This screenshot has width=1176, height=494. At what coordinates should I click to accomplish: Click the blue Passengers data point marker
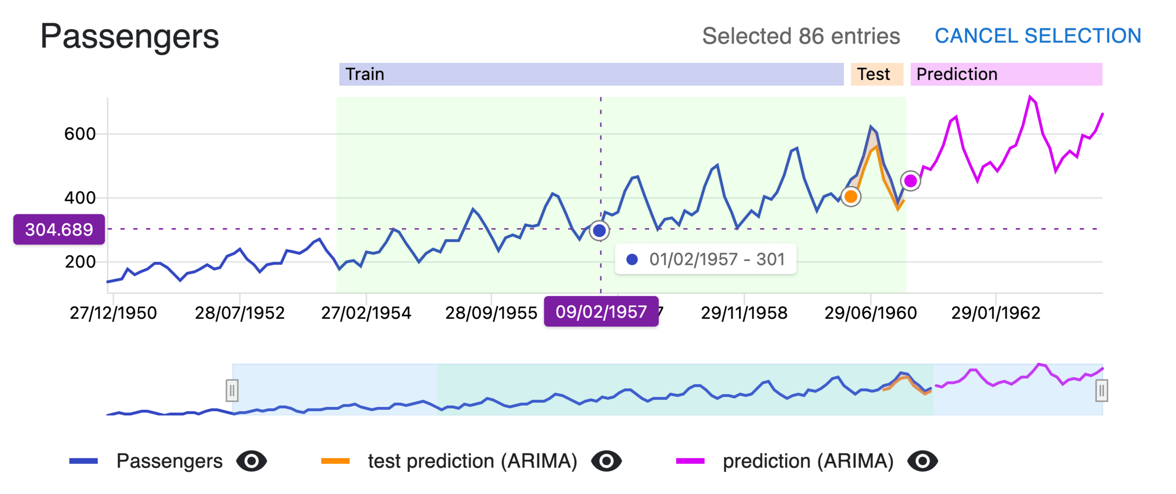[599, 231]
